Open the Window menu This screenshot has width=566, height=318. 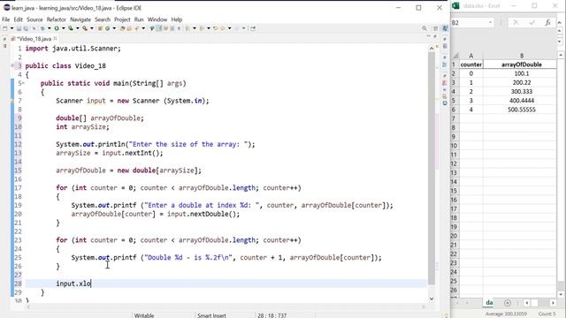[157, 19]
